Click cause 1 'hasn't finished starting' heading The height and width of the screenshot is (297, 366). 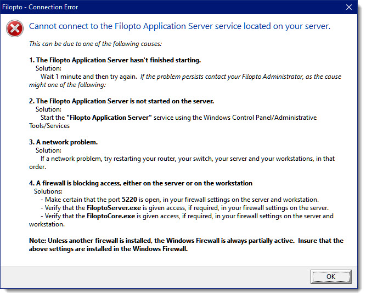[x=115, y=60]
